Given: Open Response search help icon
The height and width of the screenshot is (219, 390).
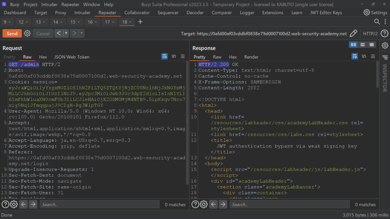Looking at the screenshot, I should [195, 204].
